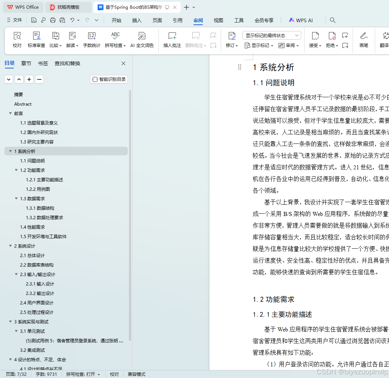The height and width of the screenshot is (378, 389).
Task: Open print preview icon
Action: [62, 20]
